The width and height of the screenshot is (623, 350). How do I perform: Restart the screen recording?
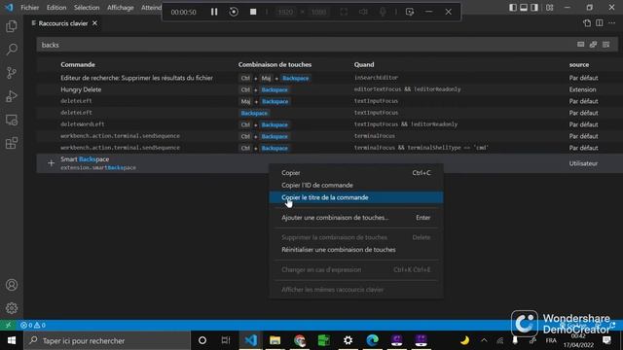[x=234, y=12]
